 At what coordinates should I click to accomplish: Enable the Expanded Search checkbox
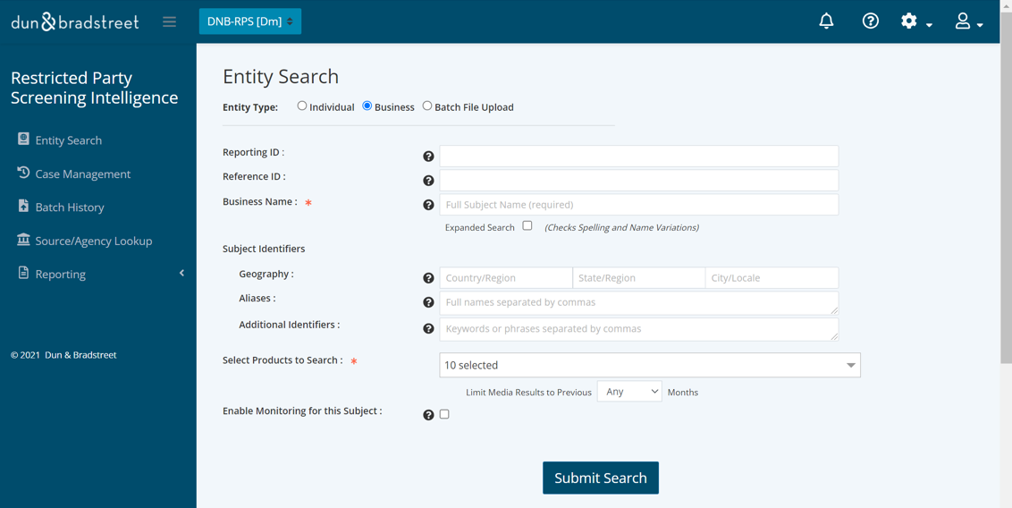[527, 226]
